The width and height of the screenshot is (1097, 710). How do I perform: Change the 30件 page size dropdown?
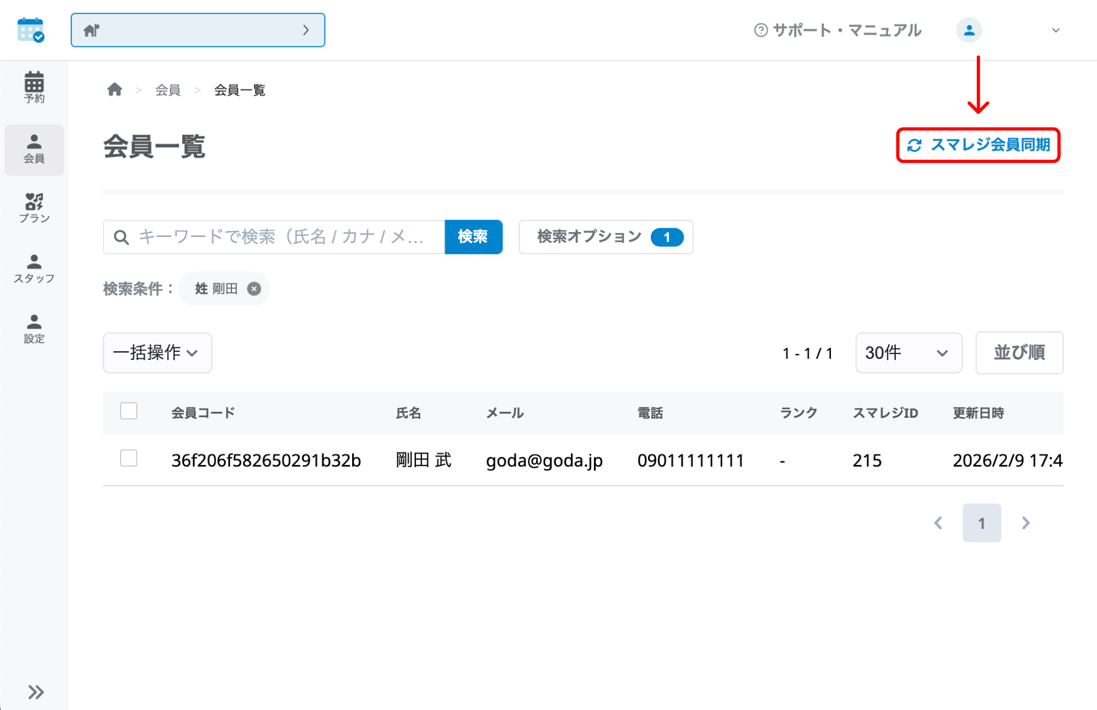pyautogui.click(x=909, y=353)
